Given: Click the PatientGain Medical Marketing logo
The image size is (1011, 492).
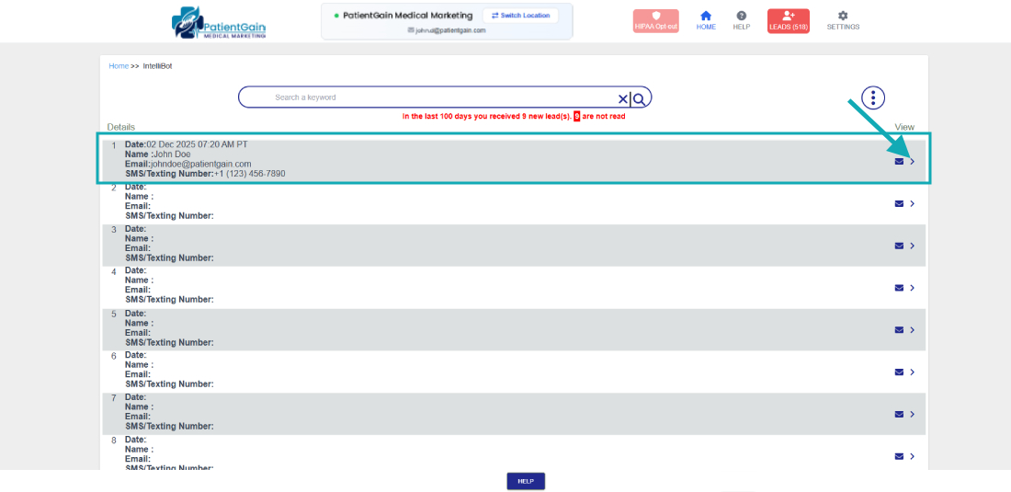Looking at the screenshot, I should 219,22.
